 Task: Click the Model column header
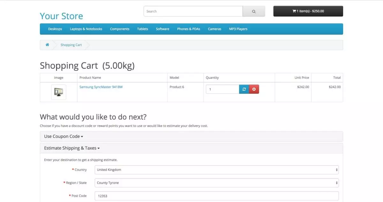coord(174,78)
